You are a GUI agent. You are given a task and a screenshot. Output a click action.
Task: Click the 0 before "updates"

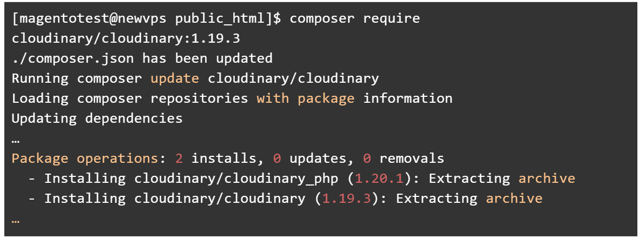coord(277,158)
